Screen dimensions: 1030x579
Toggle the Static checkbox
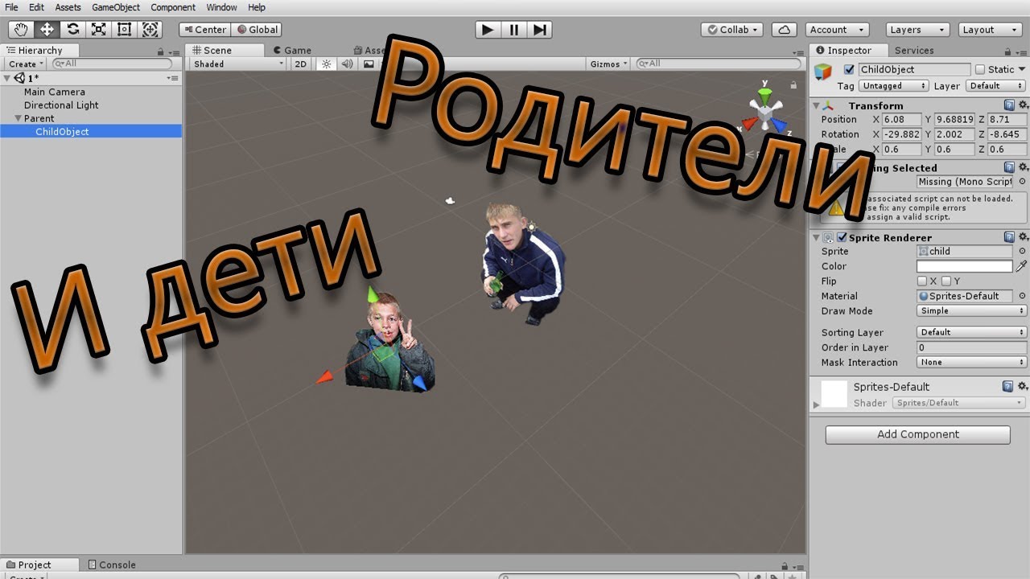point(979,69)
